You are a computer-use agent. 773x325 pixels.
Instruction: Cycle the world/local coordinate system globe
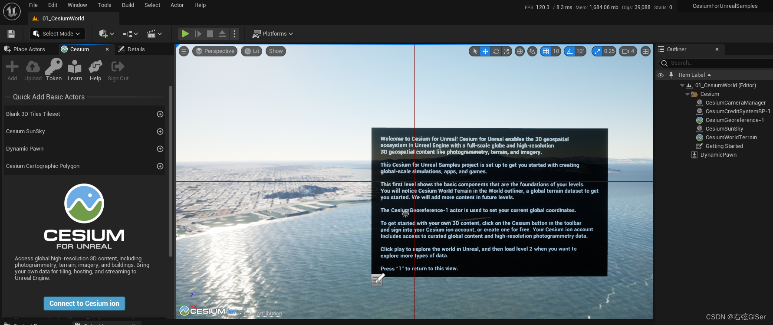[520, 51]
